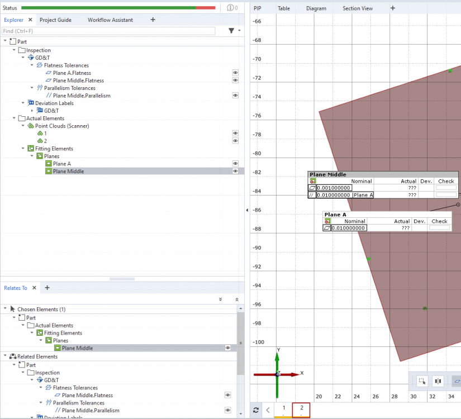Activate the rectangle selection tool

(x=422, y=381)
